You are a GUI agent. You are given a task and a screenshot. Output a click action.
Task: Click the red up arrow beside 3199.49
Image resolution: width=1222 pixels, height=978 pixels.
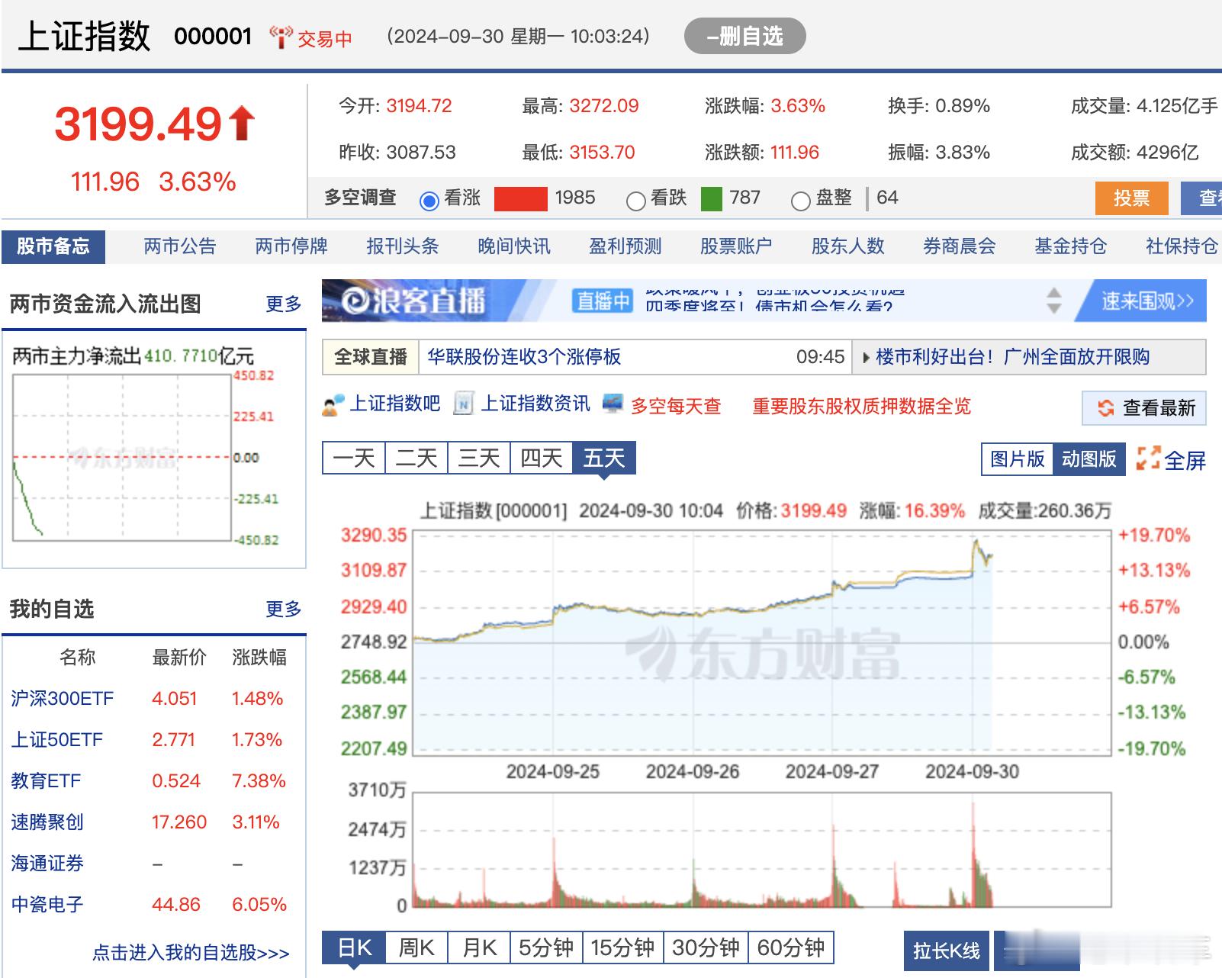[242, 124]
